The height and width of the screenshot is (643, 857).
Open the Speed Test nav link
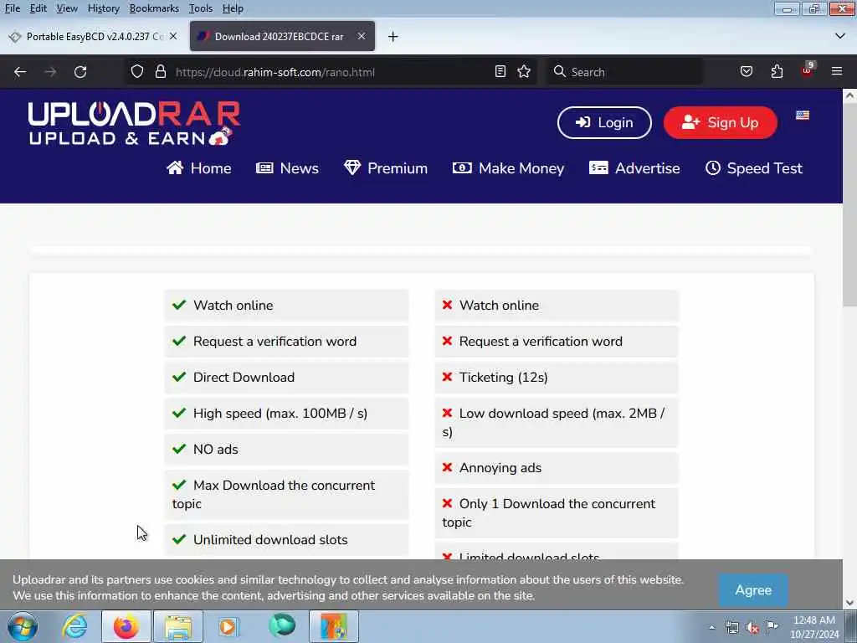754,167
